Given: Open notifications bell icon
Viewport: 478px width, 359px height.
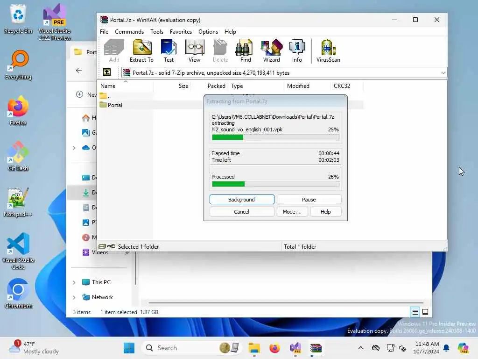Looking at the screenshot, I should pyautogui.click(x=446, y=348).
